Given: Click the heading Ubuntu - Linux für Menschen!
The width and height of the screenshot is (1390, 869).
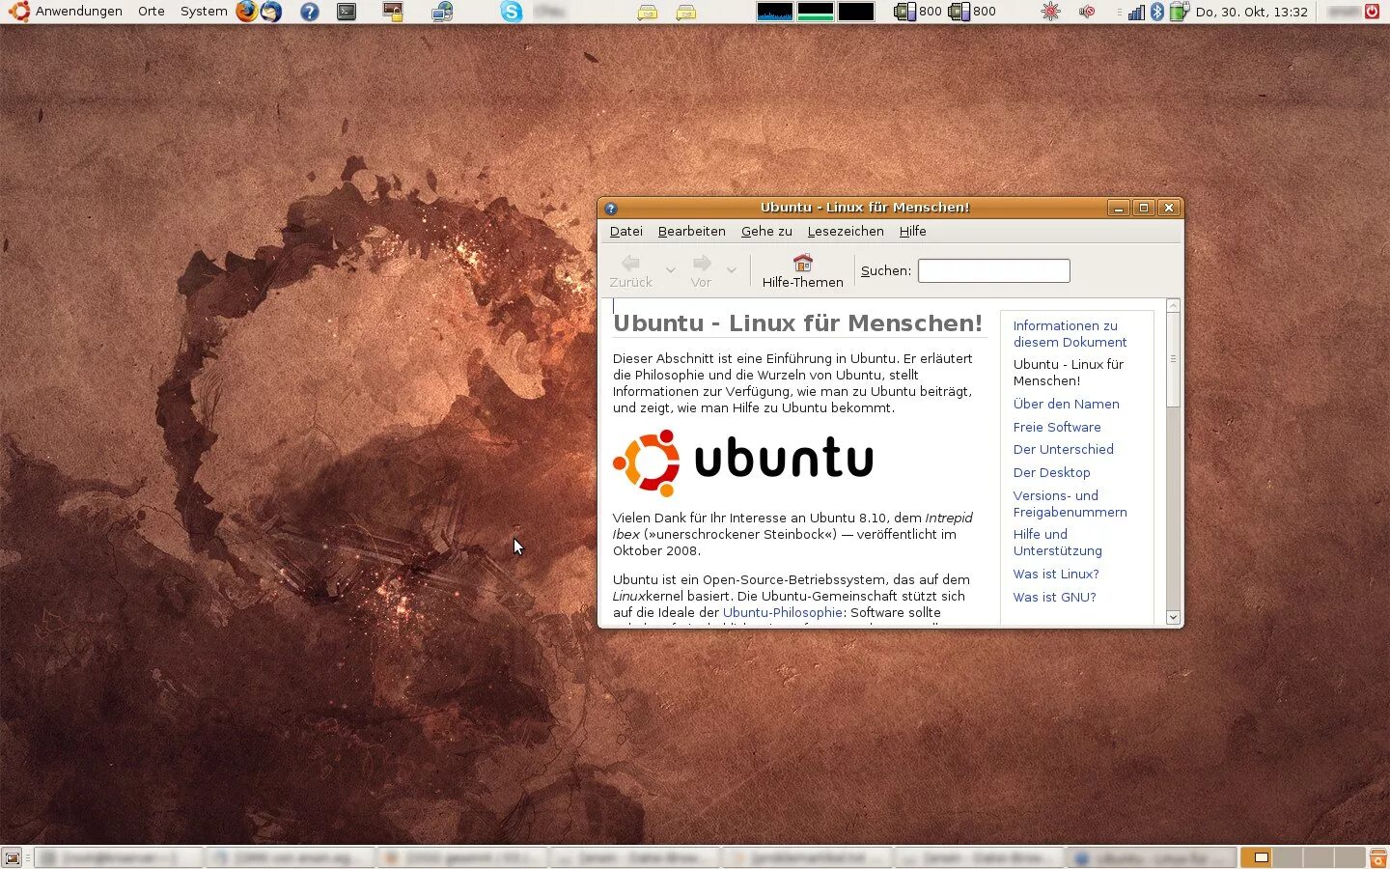Looking at the screenshot, I should [x=797, y=323].
